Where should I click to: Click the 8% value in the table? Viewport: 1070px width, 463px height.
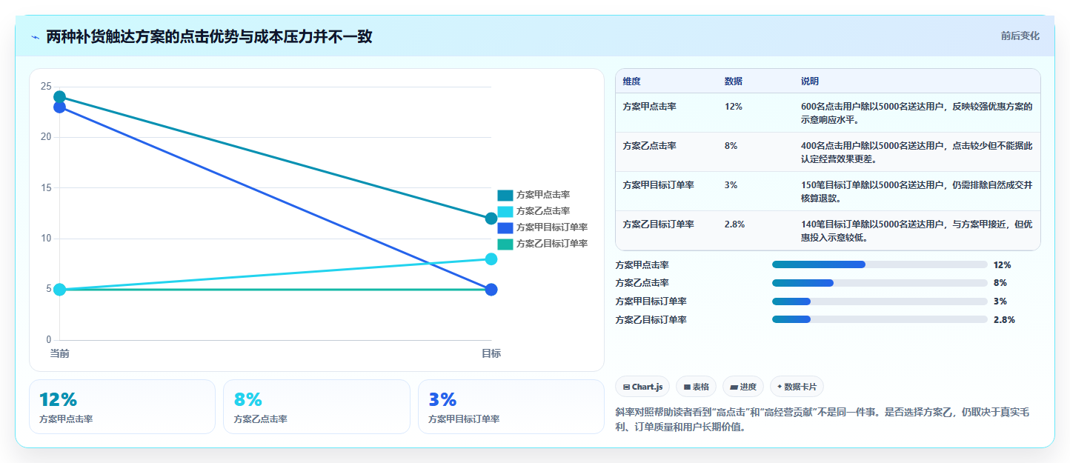click(x=731, y=146)
